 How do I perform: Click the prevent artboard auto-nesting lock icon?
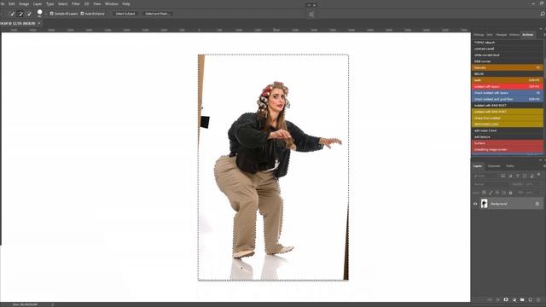[504, 193]
